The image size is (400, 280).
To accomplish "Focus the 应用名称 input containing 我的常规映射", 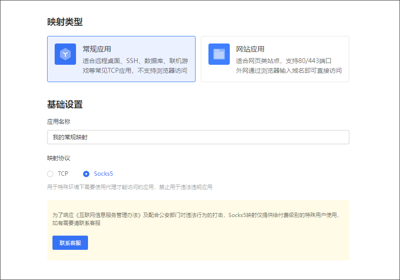I will pos(198,137).
